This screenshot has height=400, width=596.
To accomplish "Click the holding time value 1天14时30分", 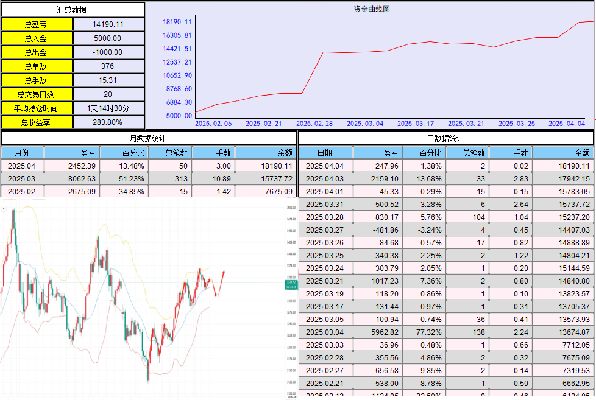I will pyautogui.click(x=108, y=108).
